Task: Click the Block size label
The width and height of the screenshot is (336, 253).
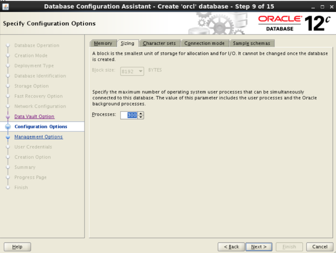Action: click(104, 70)
